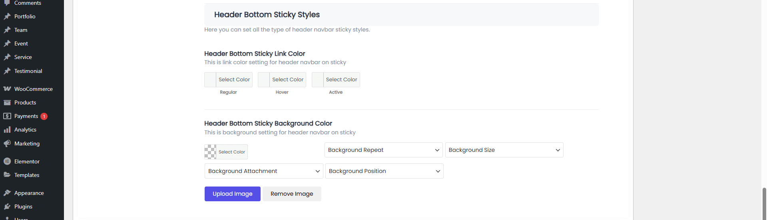Viewport: 767px width, 220px height.
Task: Click the Upload Image button
Action: pos(232,194)
